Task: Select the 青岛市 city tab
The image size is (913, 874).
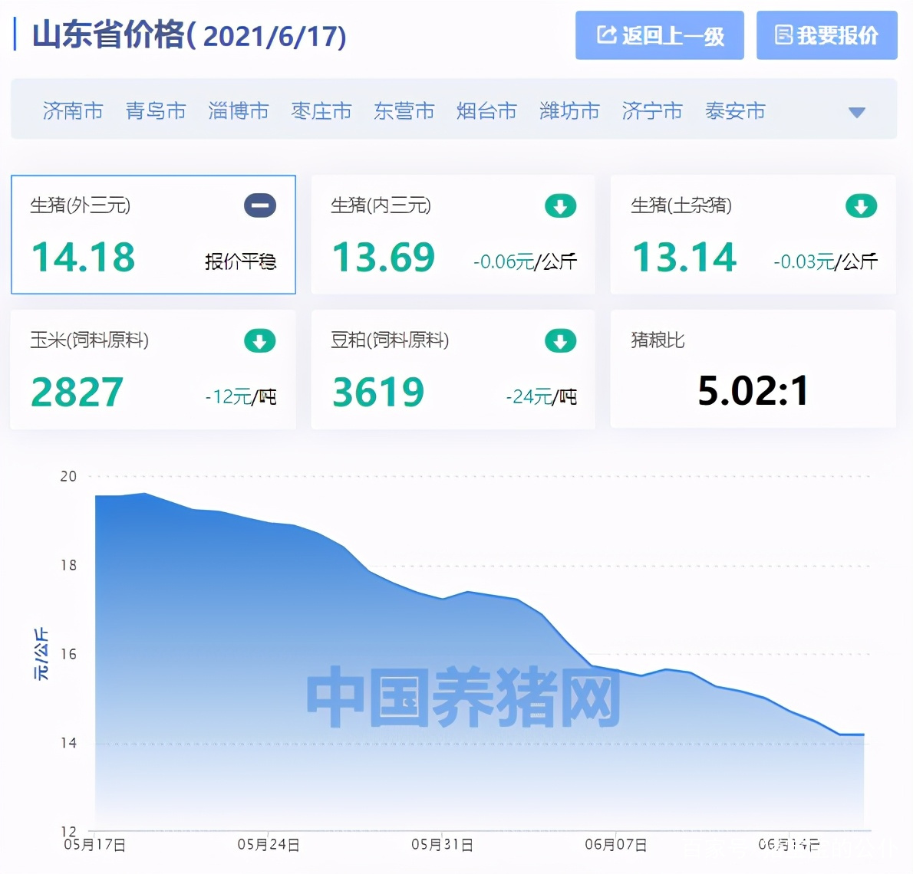Action: point(156,110)
